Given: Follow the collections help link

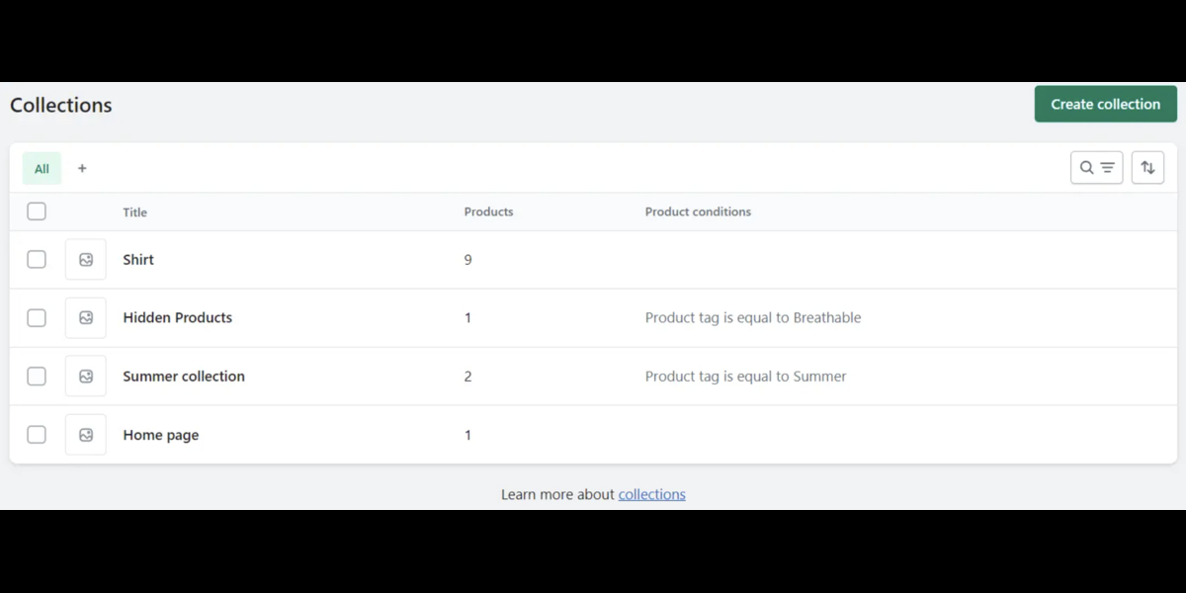Looking at the screenshot, I should [651, 494].
